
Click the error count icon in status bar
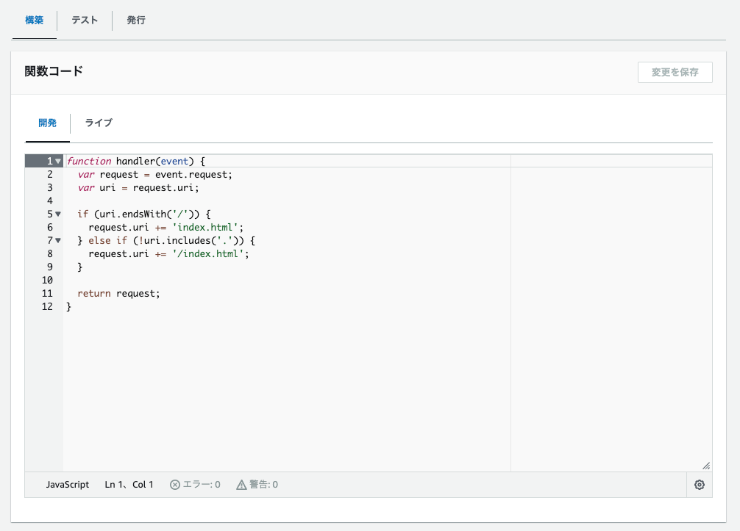175,485
